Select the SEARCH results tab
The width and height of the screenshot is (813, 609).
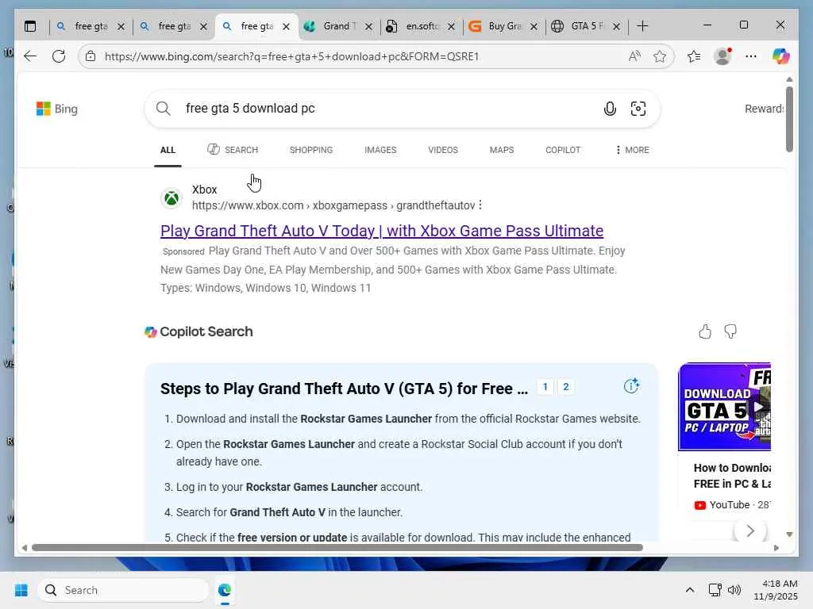233,150
